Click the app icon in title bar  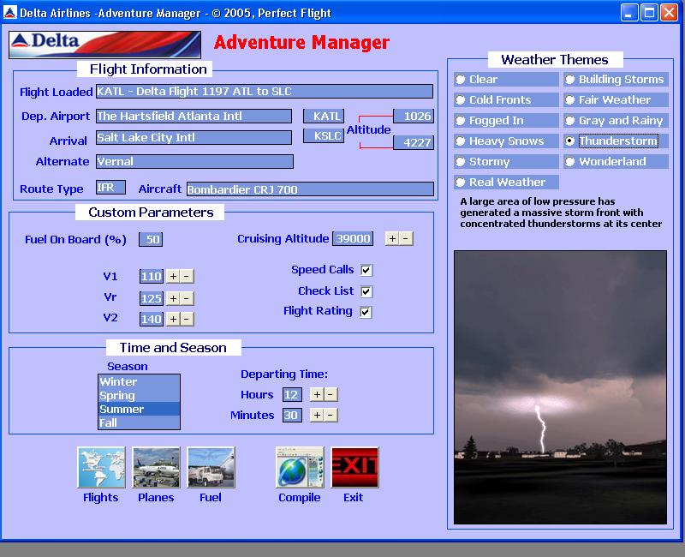coord(9,12)
